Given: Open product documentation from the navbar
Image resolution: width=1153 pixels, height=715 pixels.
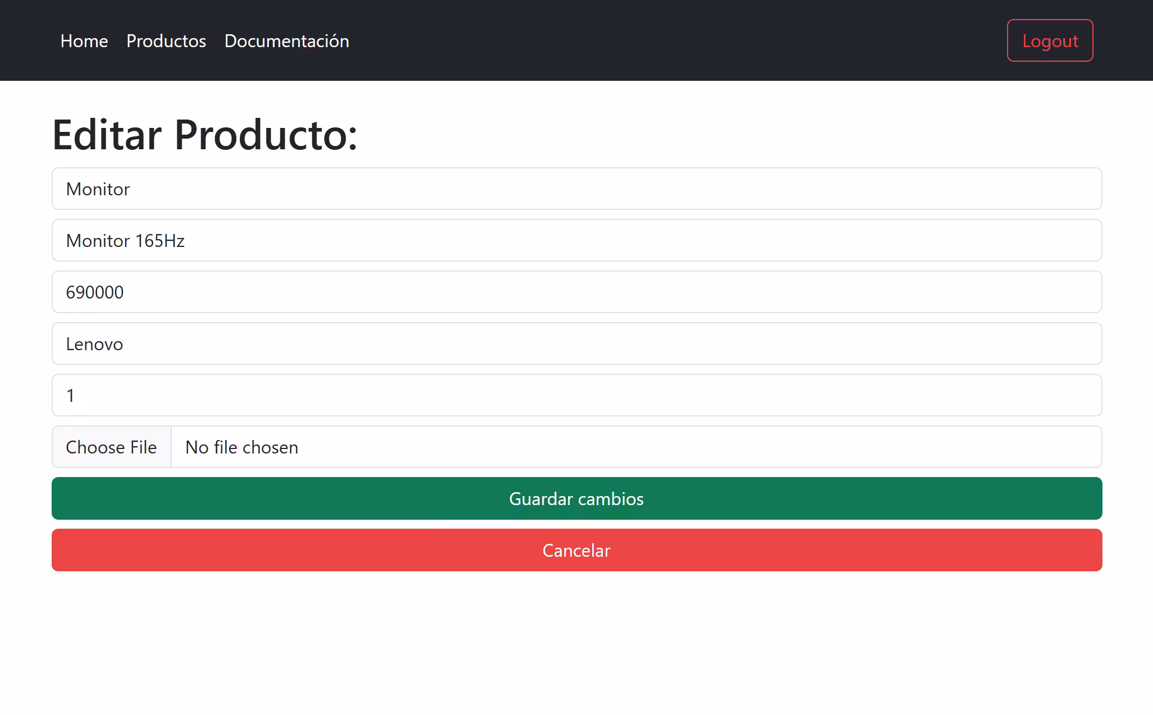Looking at the screenshot, I should 286,41.
